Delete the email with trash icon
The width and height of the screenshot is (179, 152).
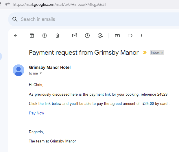pyautogui.click(x=57, y=36)
